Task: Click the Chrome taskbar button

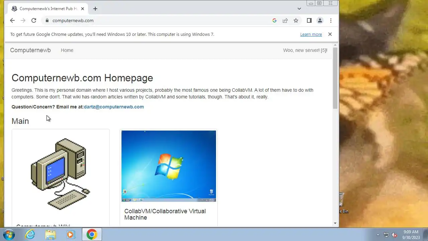Action: click(x=92, y=234)
